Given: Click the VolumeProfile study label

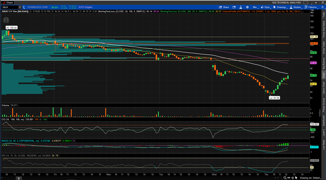Looking at the screenshot, I should [x=258, y=11].
